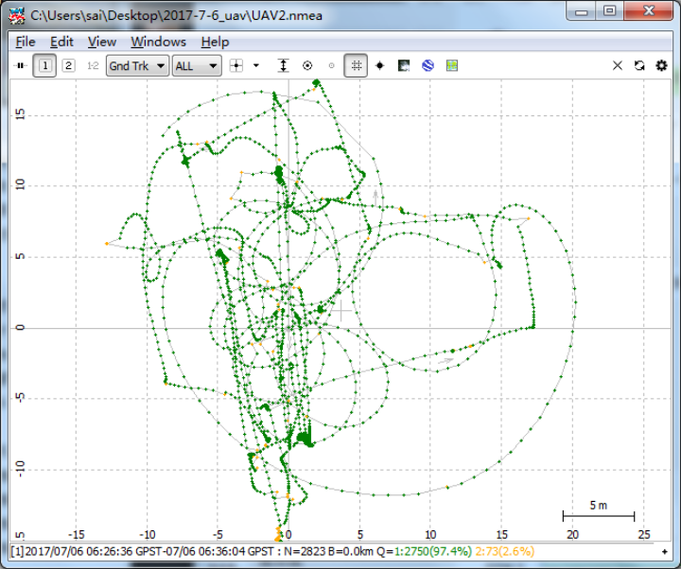681x569 pixels.
Task: Click the black diamond marker icon
Action: [x=379, y=65]
